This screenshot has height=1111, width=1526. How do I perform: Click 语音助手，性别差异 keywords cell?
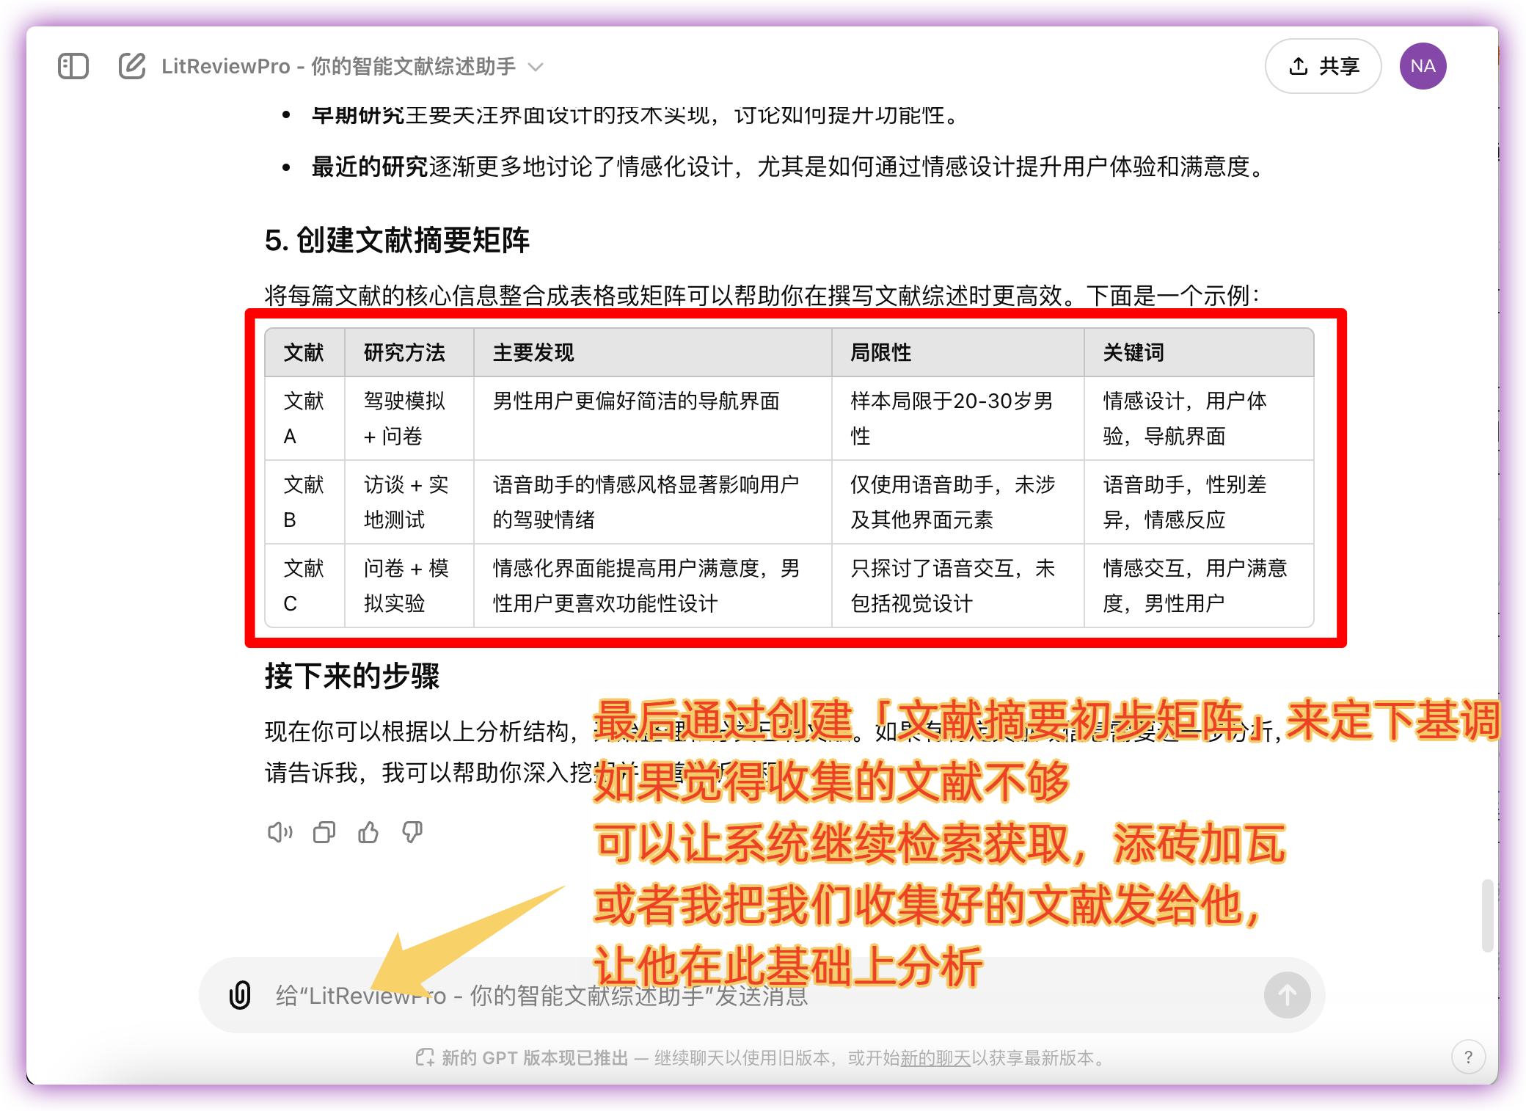click(1199, 502)
